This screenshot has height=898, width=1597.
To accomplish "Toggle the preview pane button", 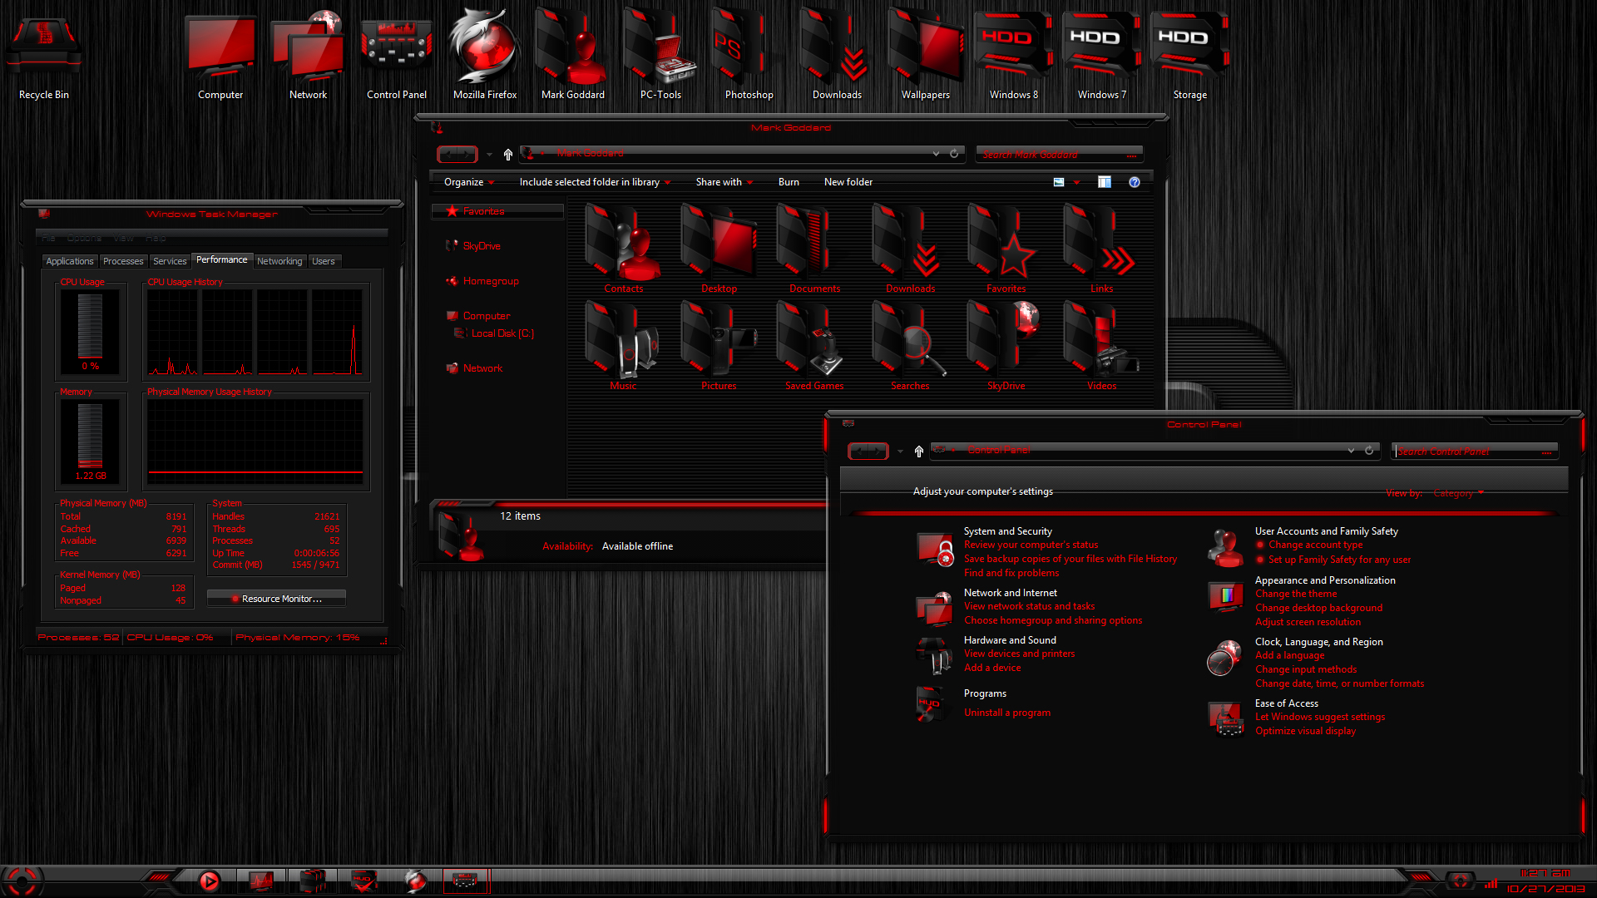I will [x=1105, y=182].
